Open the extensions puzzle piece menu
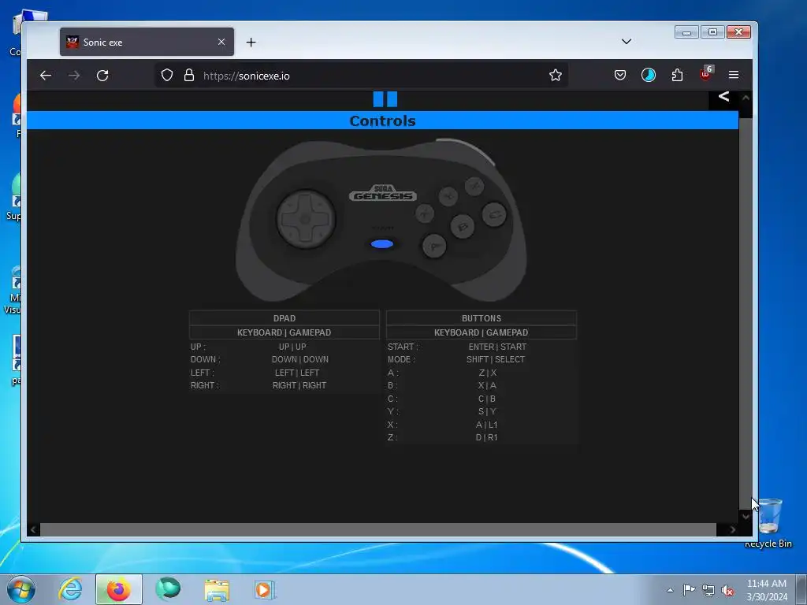Screen dimensions: 807x605 pyautogui.click(x=677, y=75)
